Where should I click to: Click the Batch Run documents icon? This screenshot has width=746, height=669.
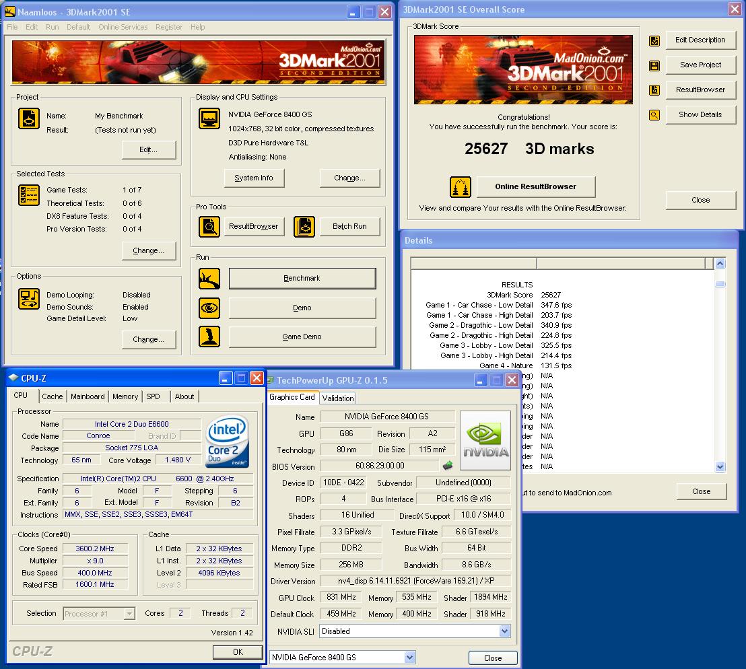(304, 227)
